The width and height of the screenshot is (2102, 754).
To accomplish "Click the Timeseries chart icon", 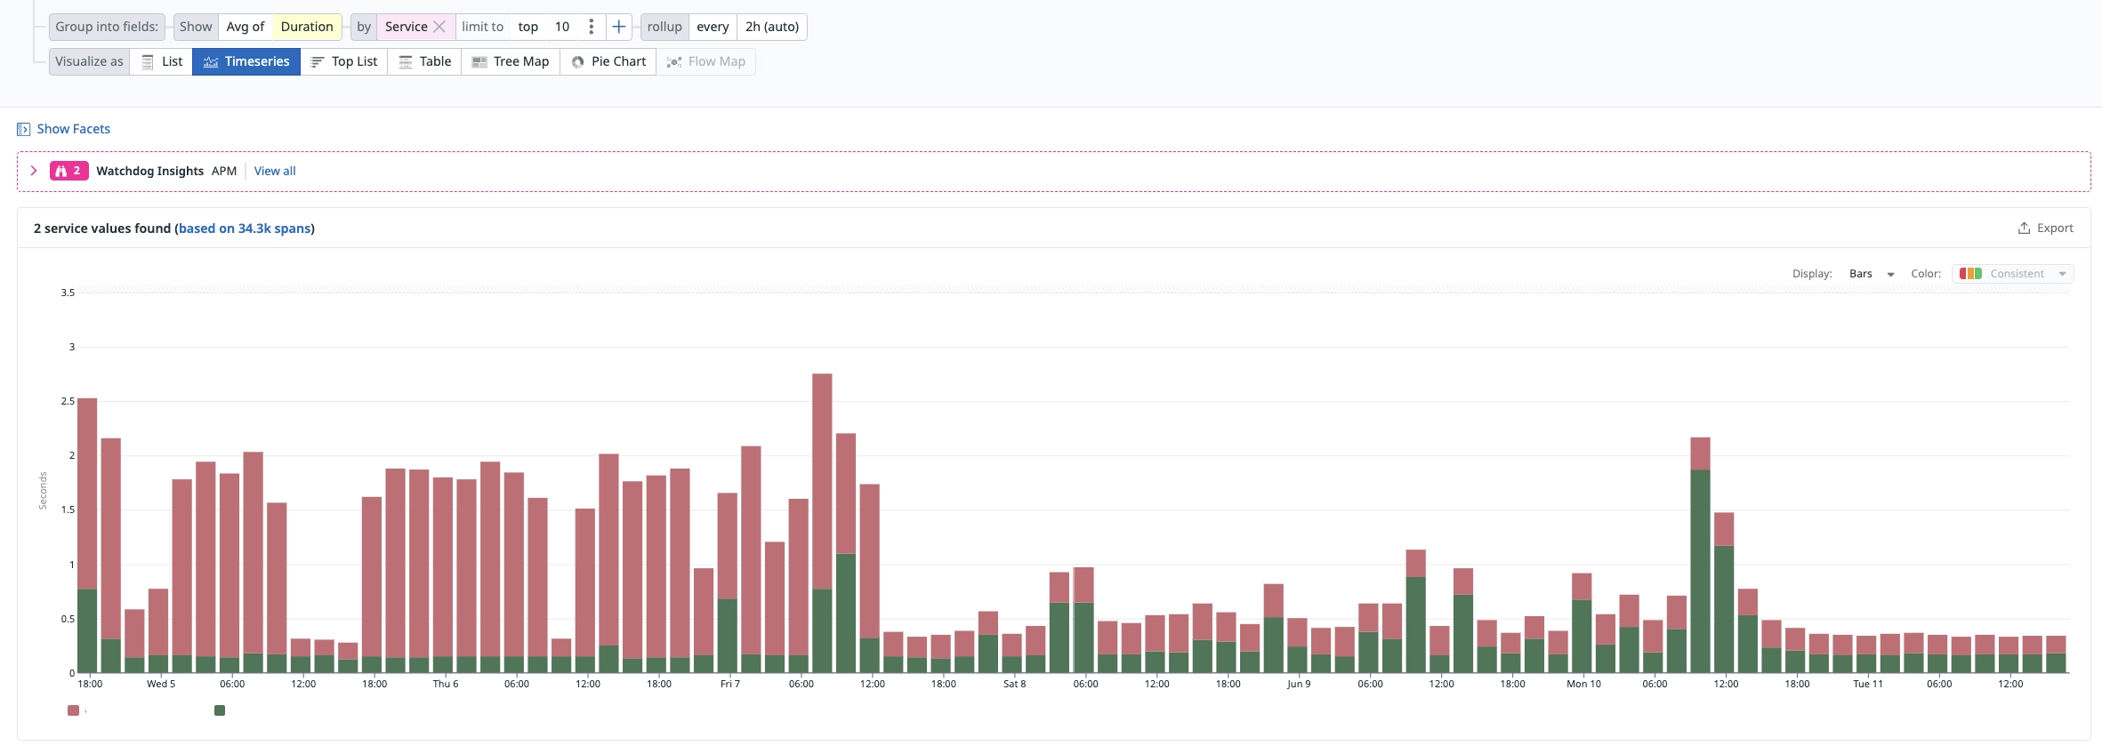I will click(211, 61).
